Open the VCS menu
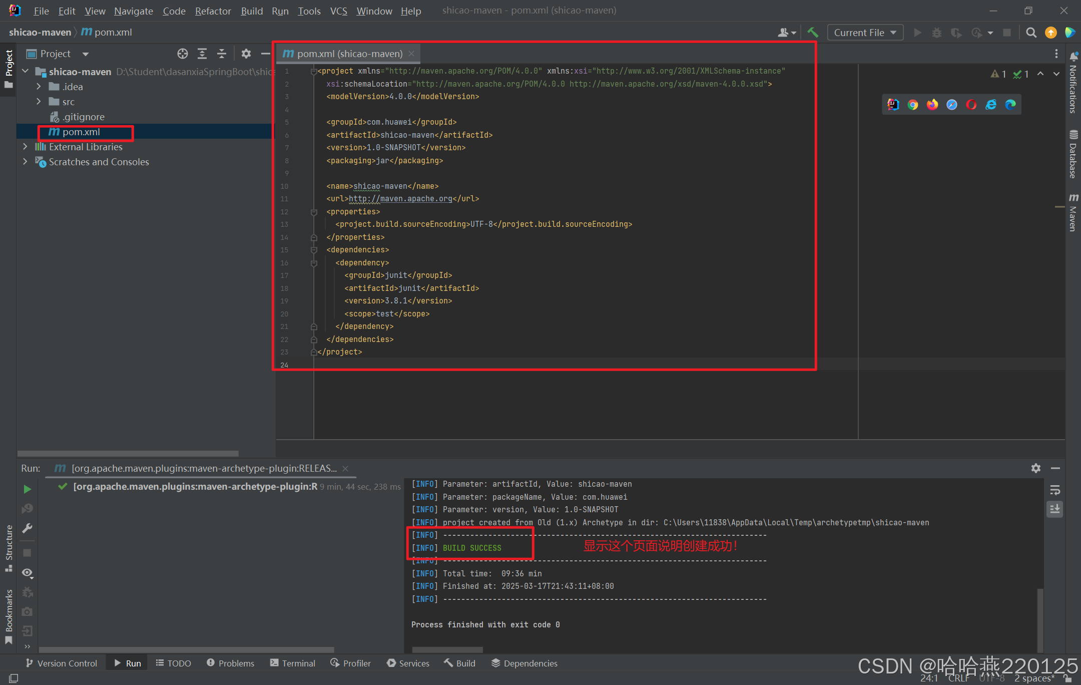Screen dimensions: 1081x685 (339, 11)
